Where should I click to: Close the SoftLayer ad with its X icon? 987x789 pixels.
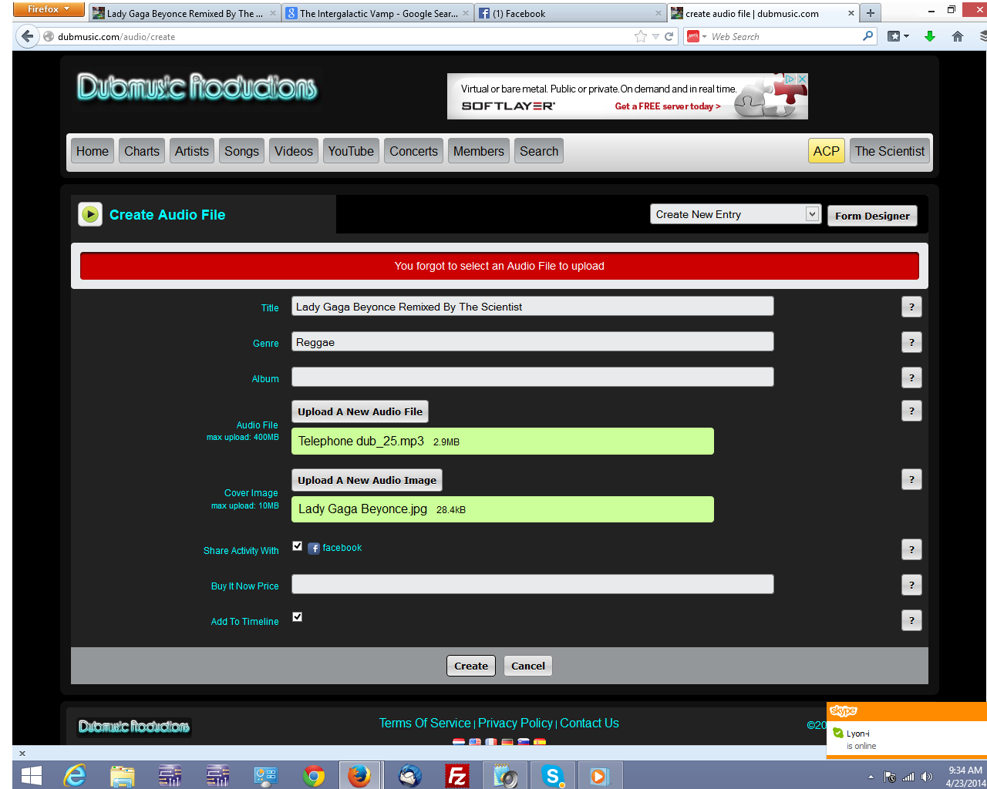803,79
